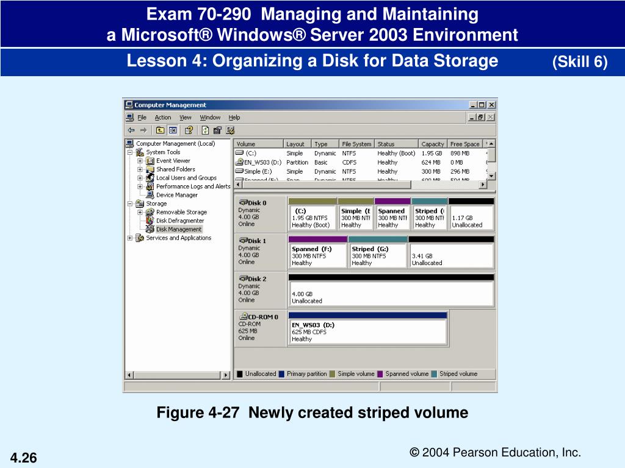Click the Back arrow toolbar icon
This screenshot has width=625, height=468.
click(131, 130)
